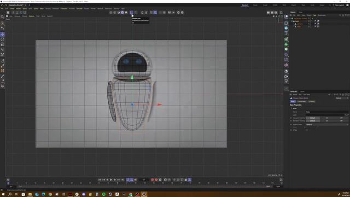Open the viewport hamburger menu icon
Screen dimensions: 350x197
click(x=7, y=16)
